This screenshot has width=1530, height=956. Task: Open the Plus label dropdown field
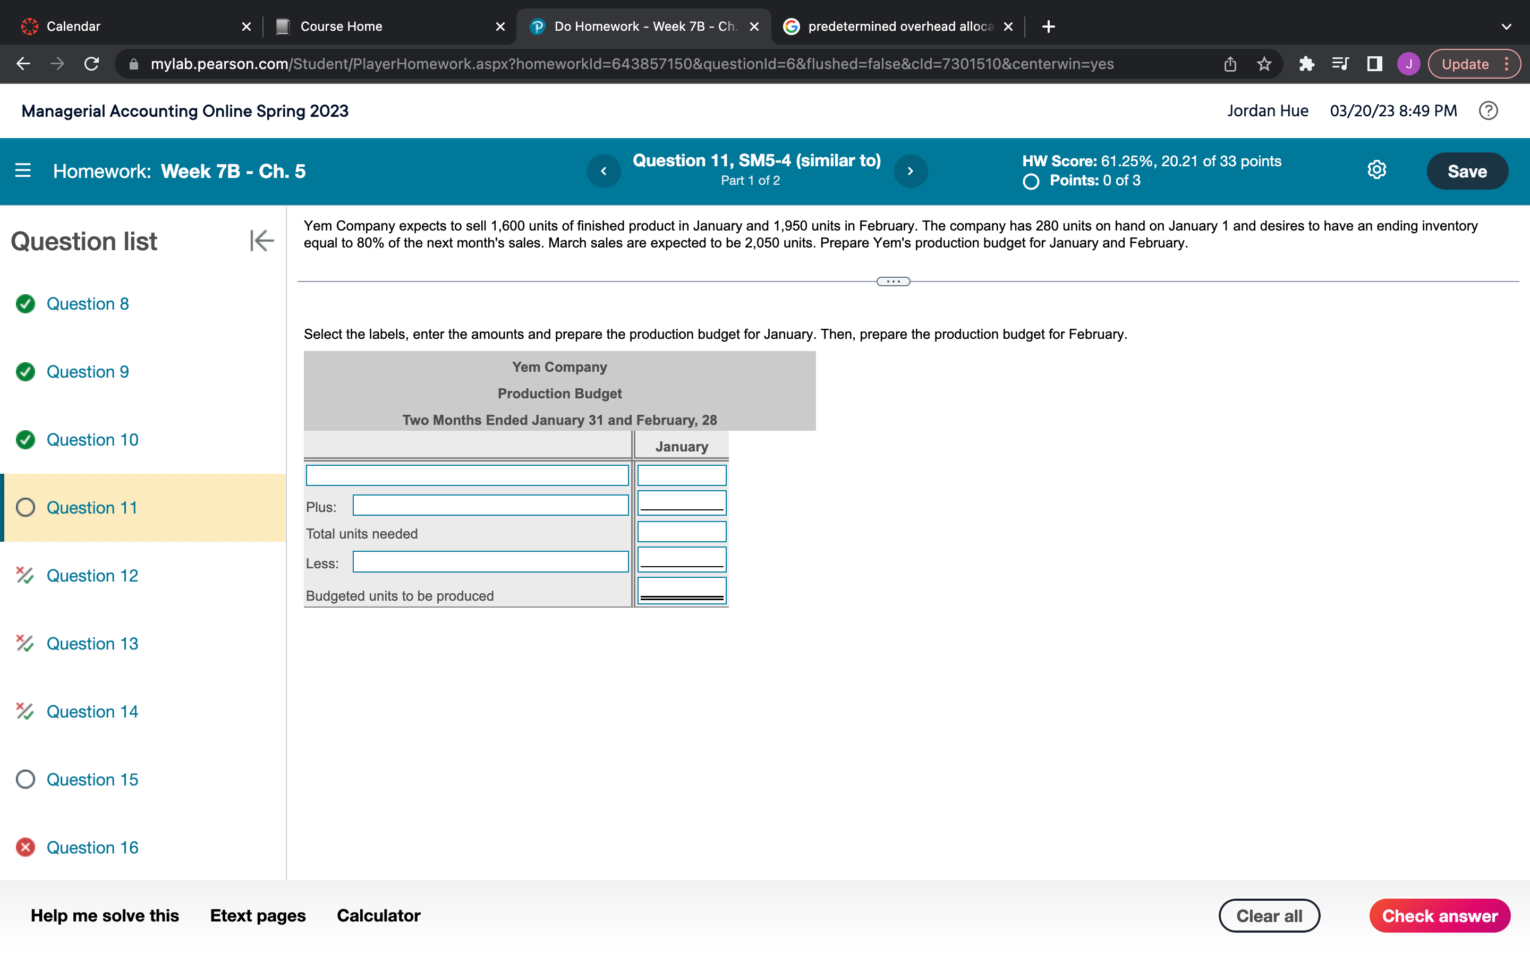click(490, 506)
